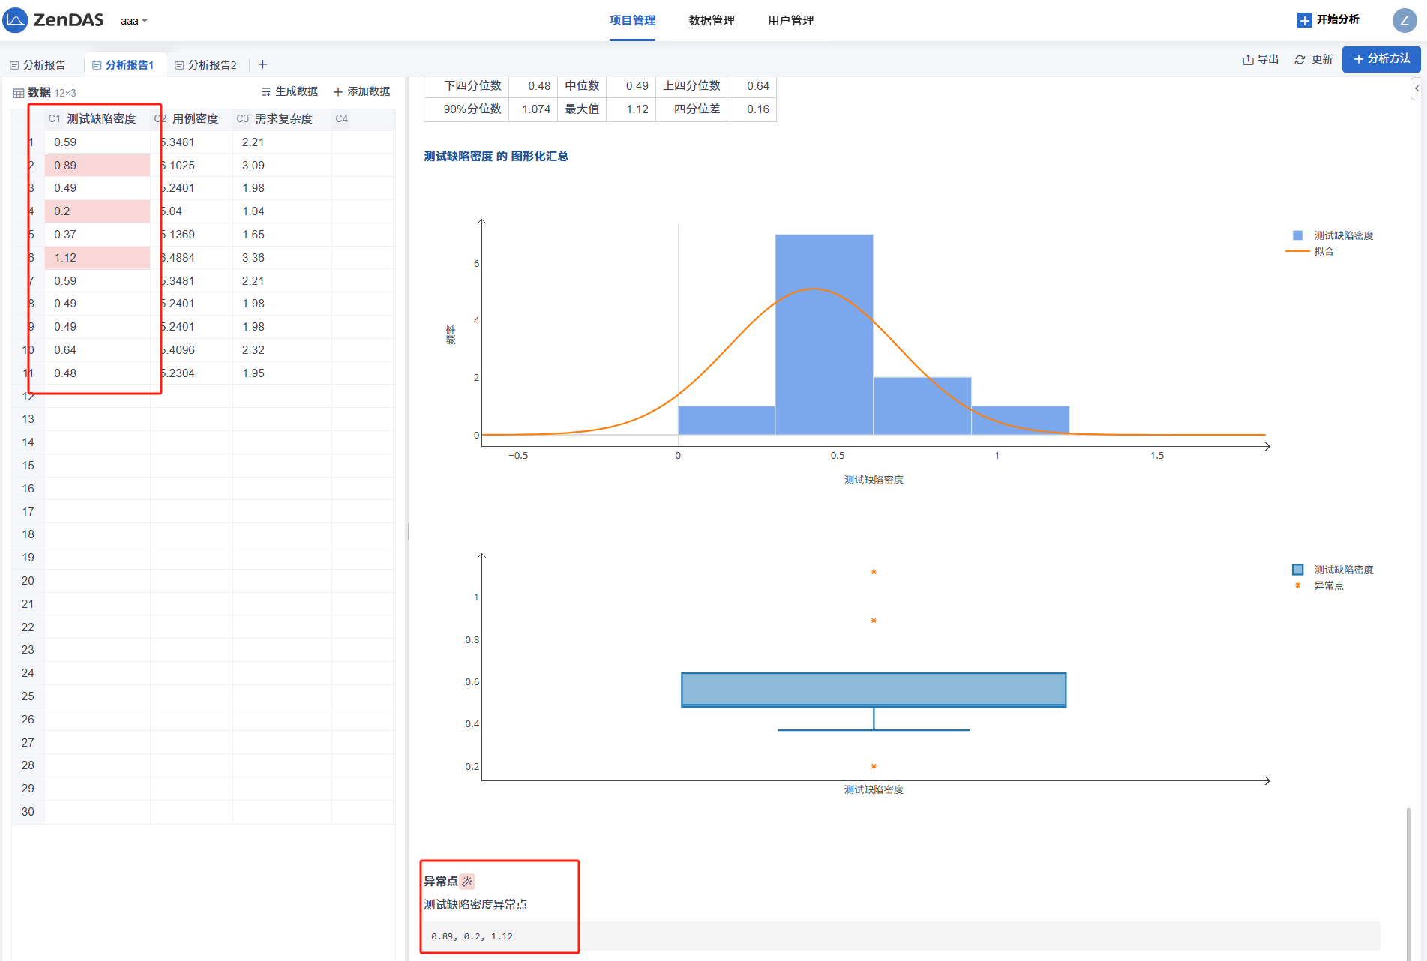Select the 分析报告 tab

[38, 65]
